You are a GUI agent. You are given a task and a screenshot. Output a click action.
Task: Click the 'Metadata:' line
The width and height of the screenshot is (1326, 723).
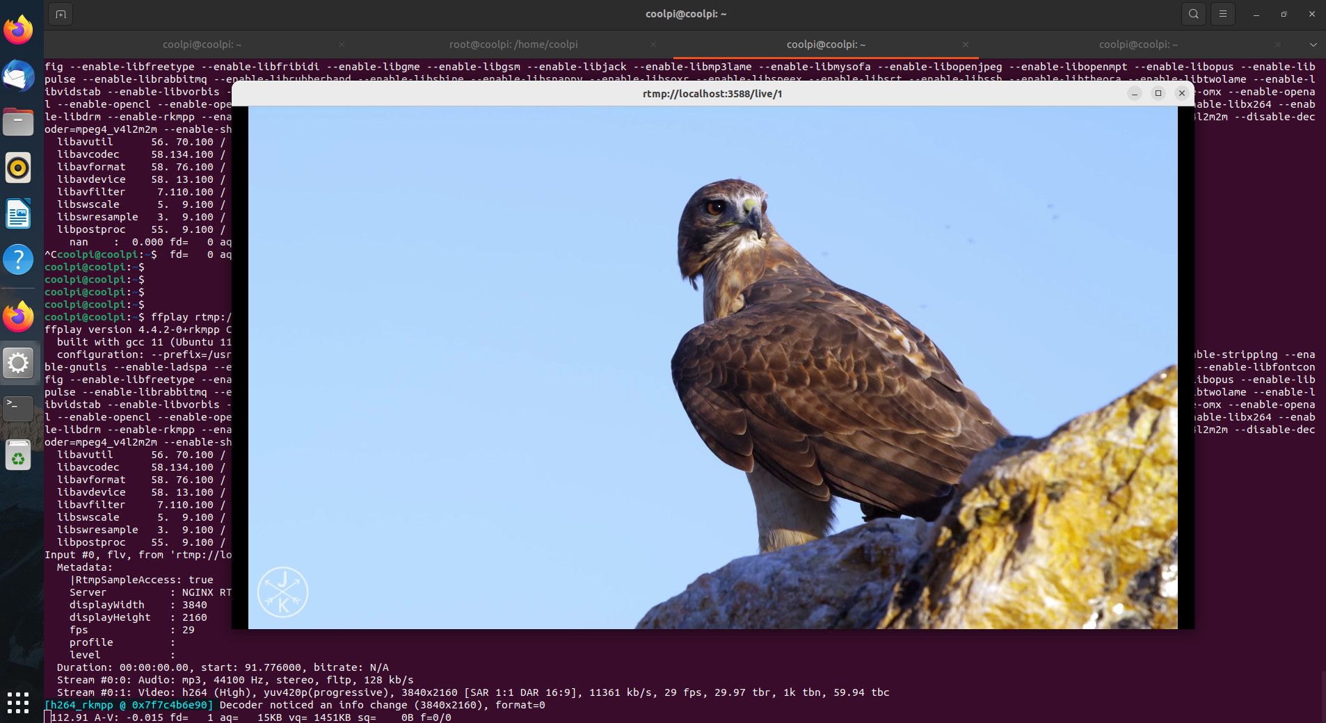tap(84, 567)
